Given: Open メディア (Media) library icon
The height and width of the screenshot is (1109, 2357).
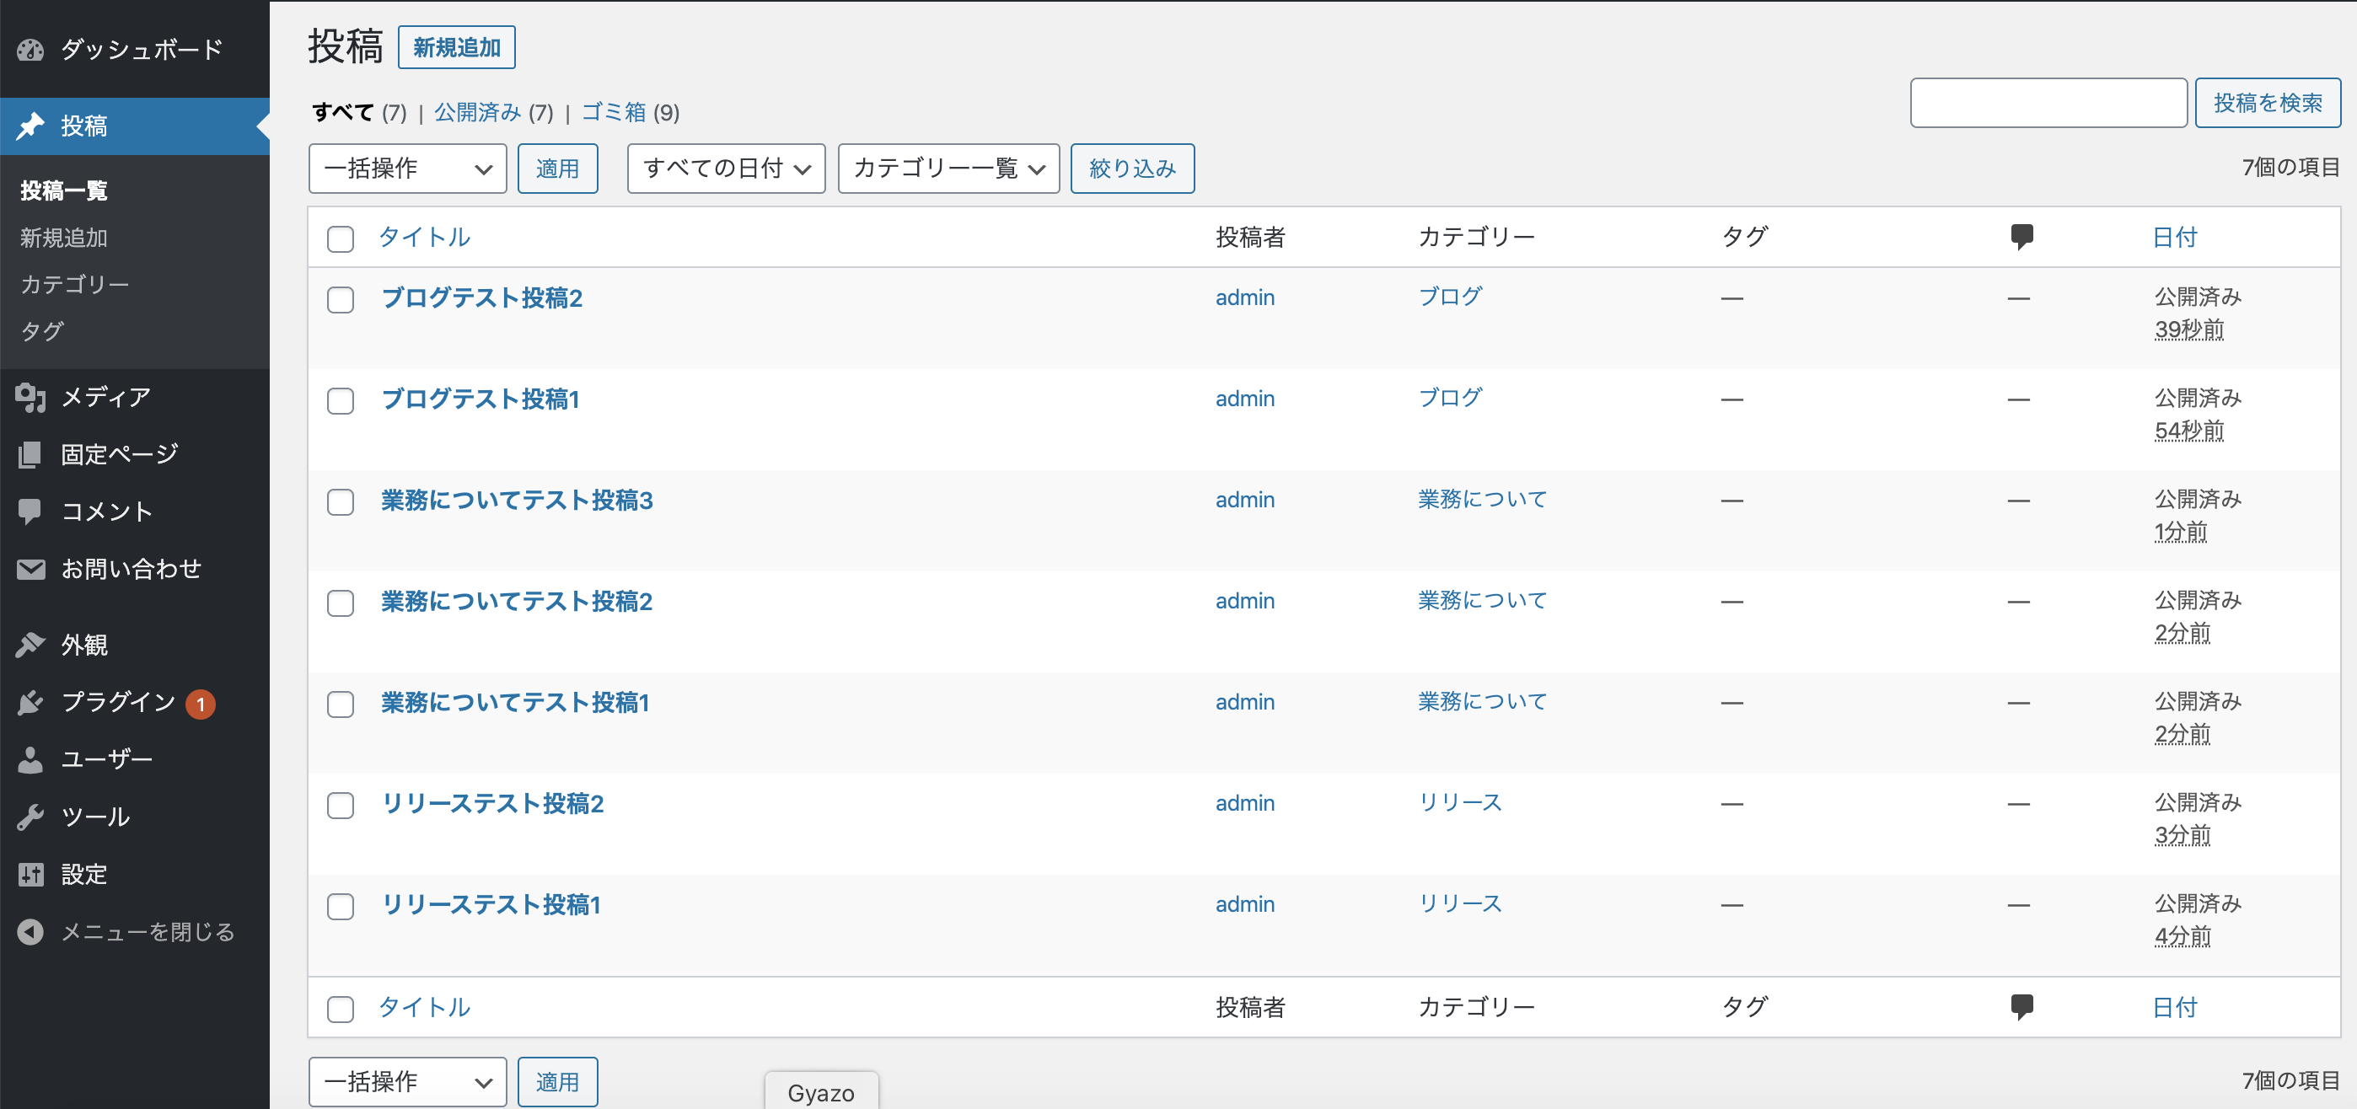Looking at the screenshot, I should click(x=30, y=397).
